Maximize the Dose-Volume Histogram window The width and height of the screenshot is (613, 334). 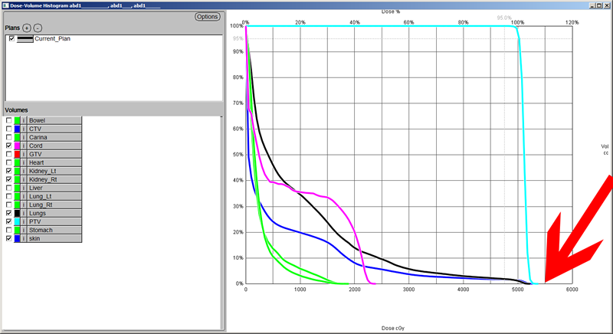(x=597, y=5)
